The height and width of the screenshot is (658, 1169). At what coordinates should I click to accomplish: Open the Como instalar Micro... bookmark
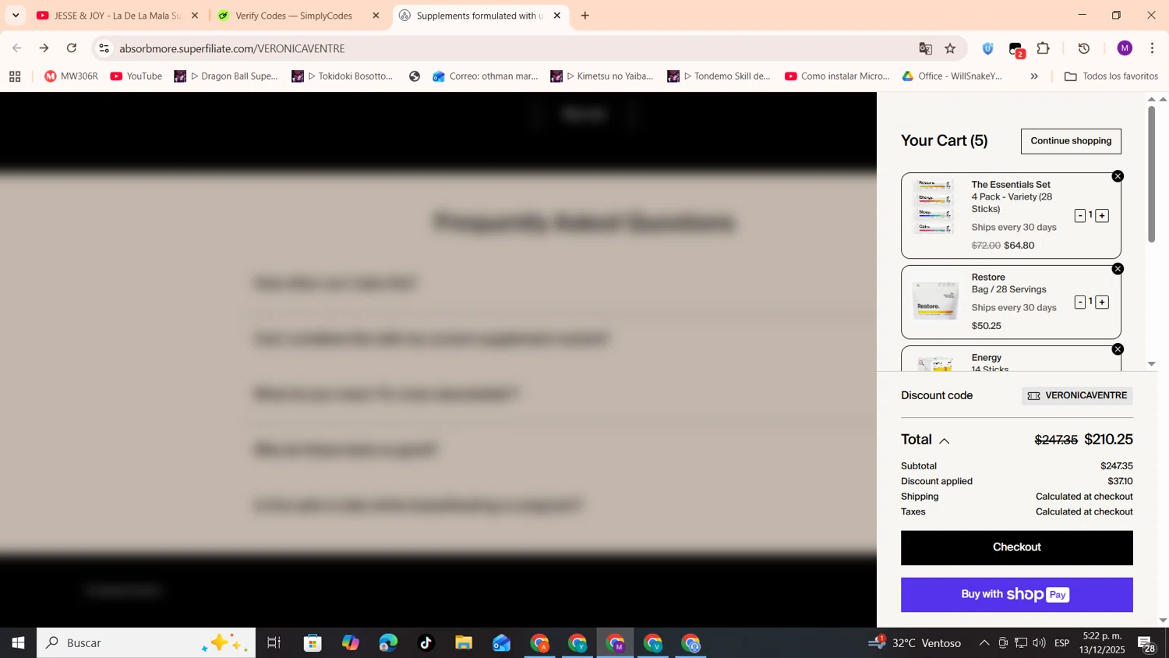pos(837,76)
